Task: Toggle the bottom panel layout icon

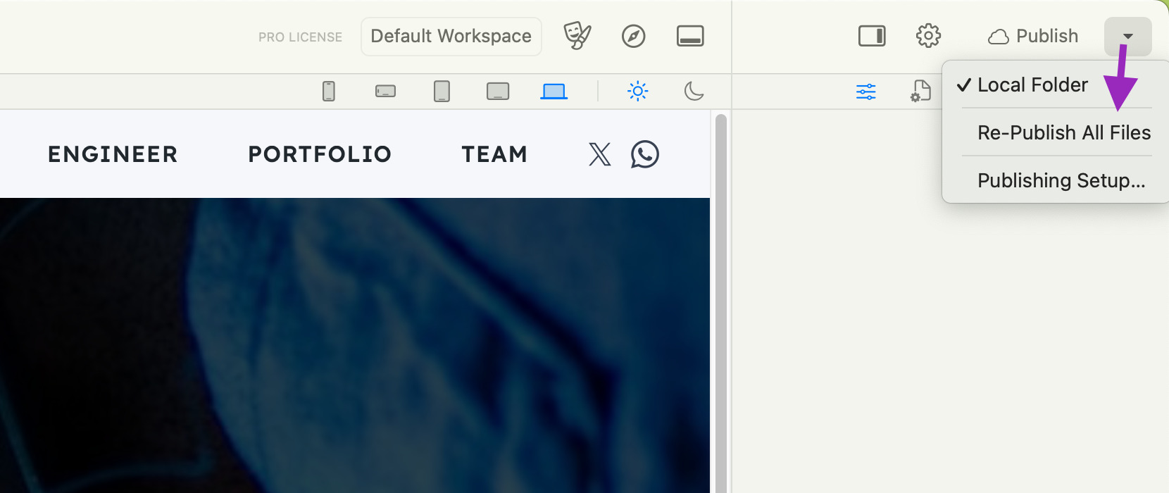Action: (x=690, y=36)
